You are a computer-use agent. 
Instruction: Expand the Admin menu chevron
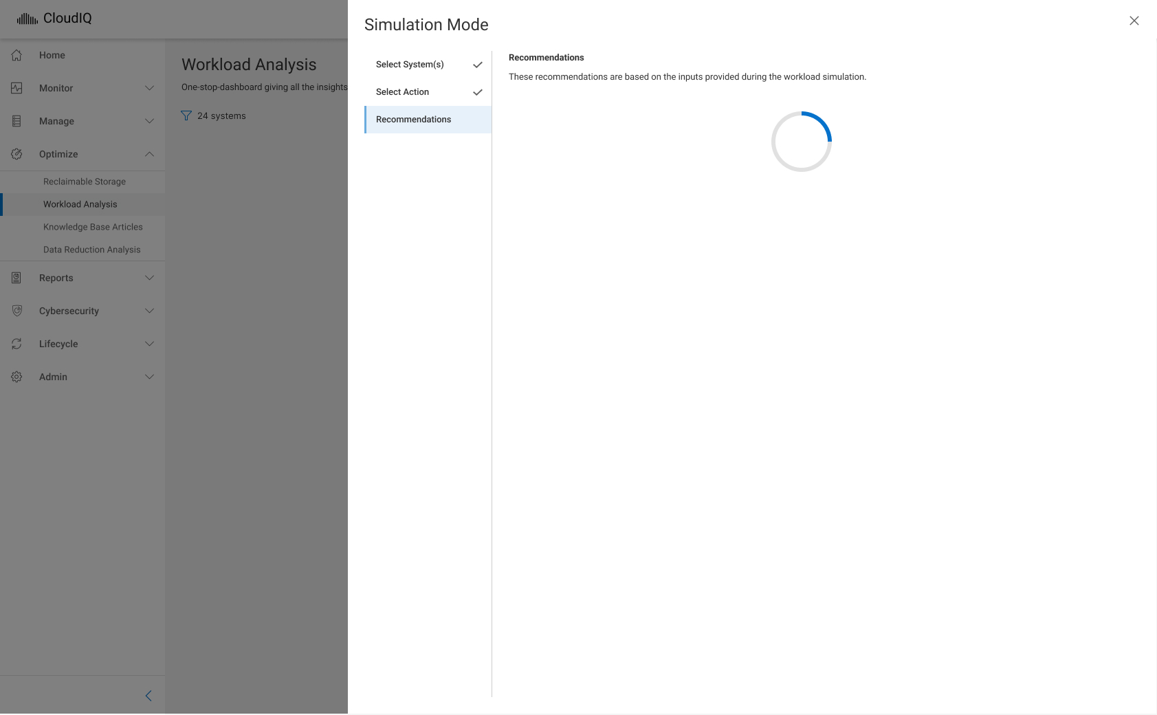click(x=149, y=377)
